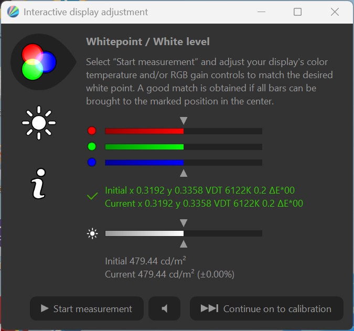This screenshot has width=354, height=331.
Task: Click the blue channel dot icon
Action: pyautogui.click(x=92, y=162)
